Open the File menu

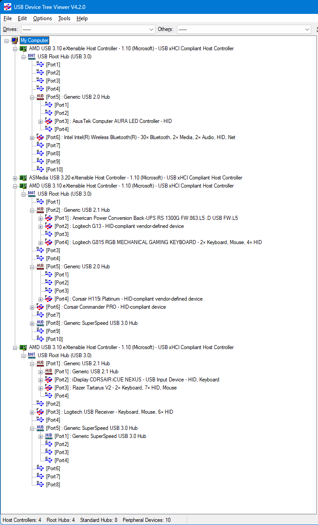8,18
